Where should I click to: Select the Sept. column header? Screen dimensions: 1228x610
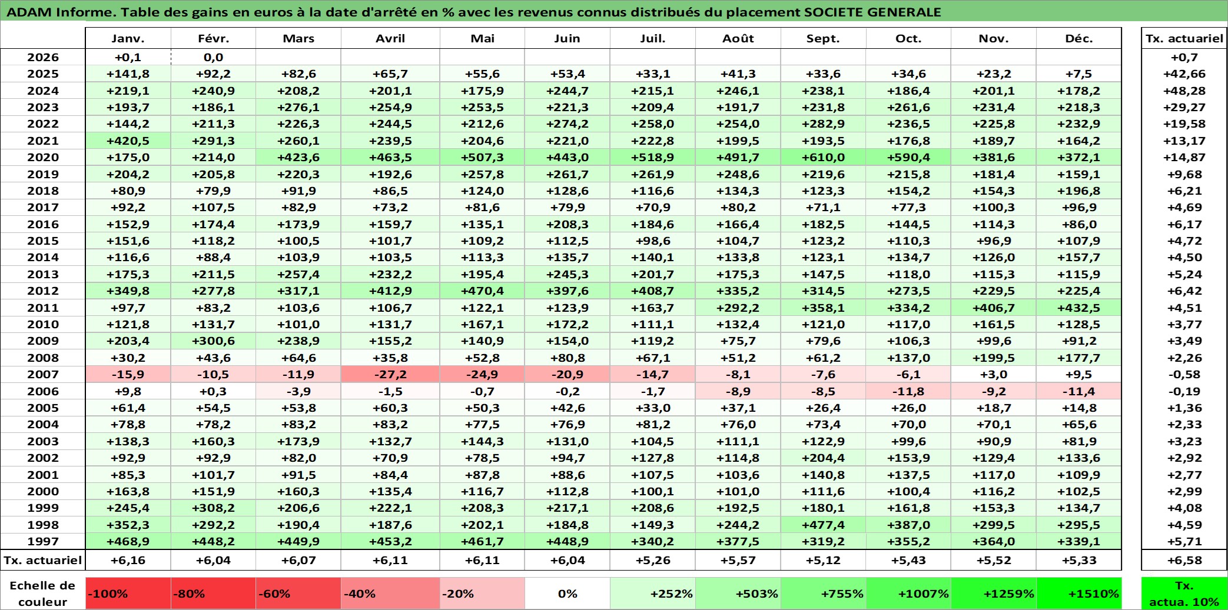click(823, 38)
